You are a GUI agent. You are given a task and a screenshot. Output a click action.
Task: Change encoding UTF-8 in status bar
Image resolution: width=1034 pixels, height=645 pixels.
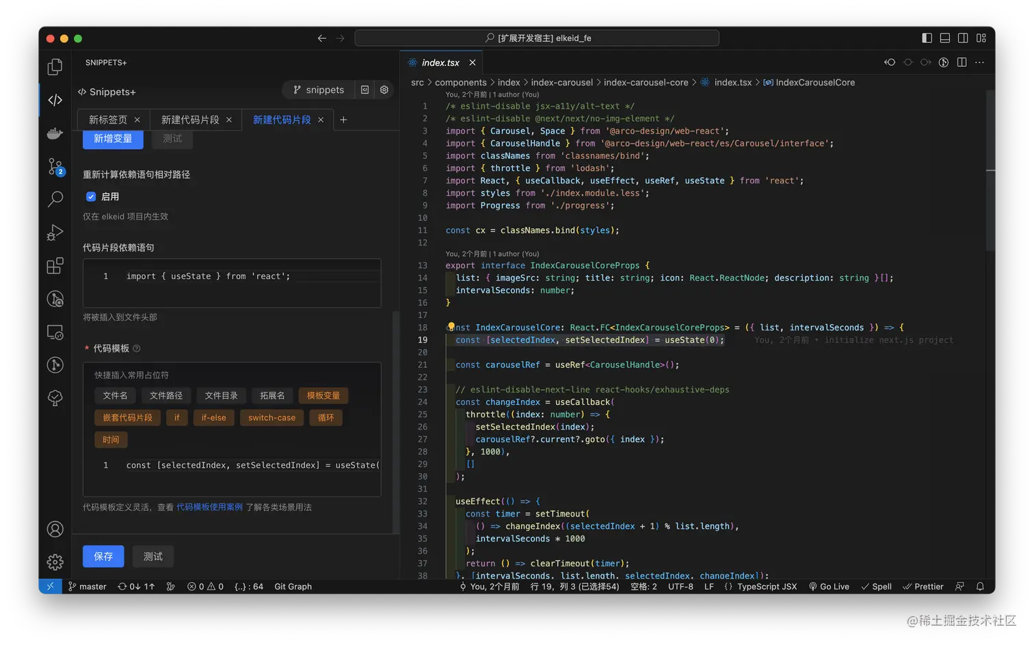[x=680, y=587]
